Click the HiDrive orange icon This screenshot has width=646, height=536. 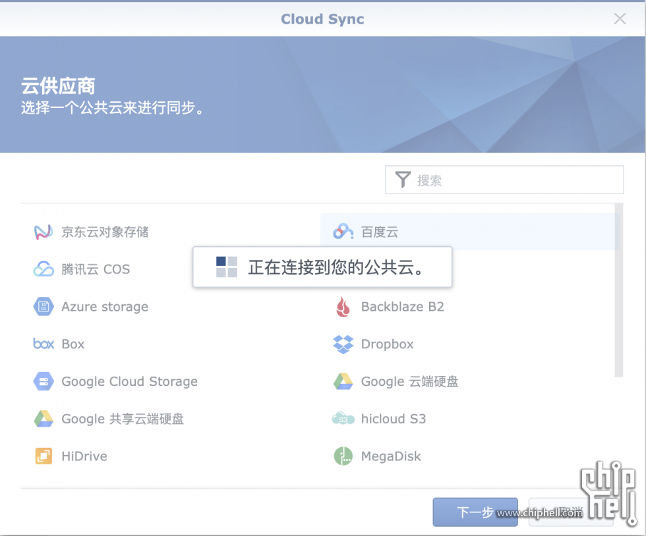(44, 456)
